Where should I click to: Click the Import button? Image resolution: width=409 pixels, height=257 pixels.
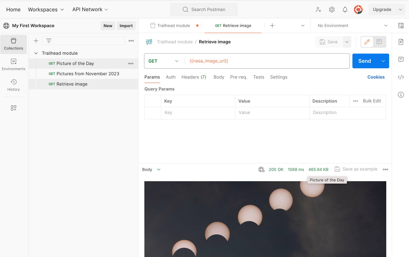[x=126, y=26]
